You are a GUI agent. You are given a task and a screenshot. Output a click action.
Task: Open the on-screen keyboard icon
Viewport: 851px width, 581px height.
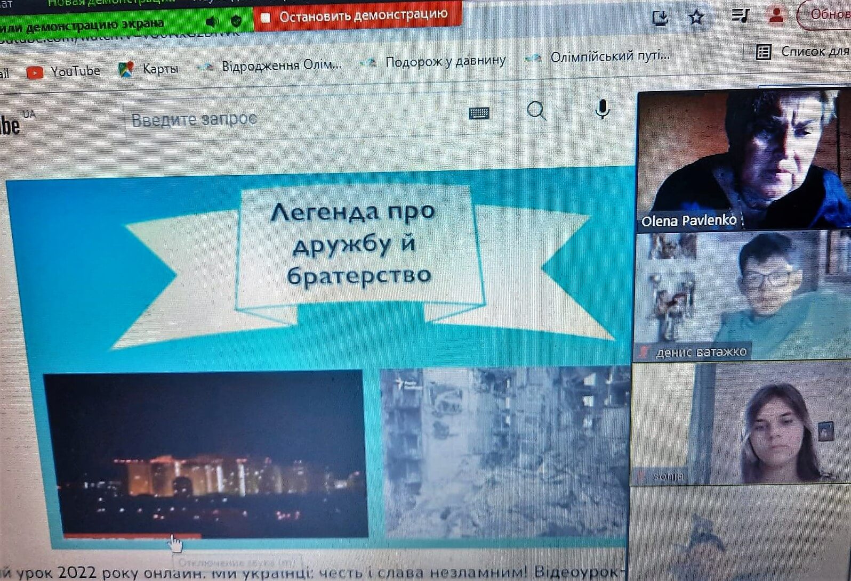(x=479, y=113)
